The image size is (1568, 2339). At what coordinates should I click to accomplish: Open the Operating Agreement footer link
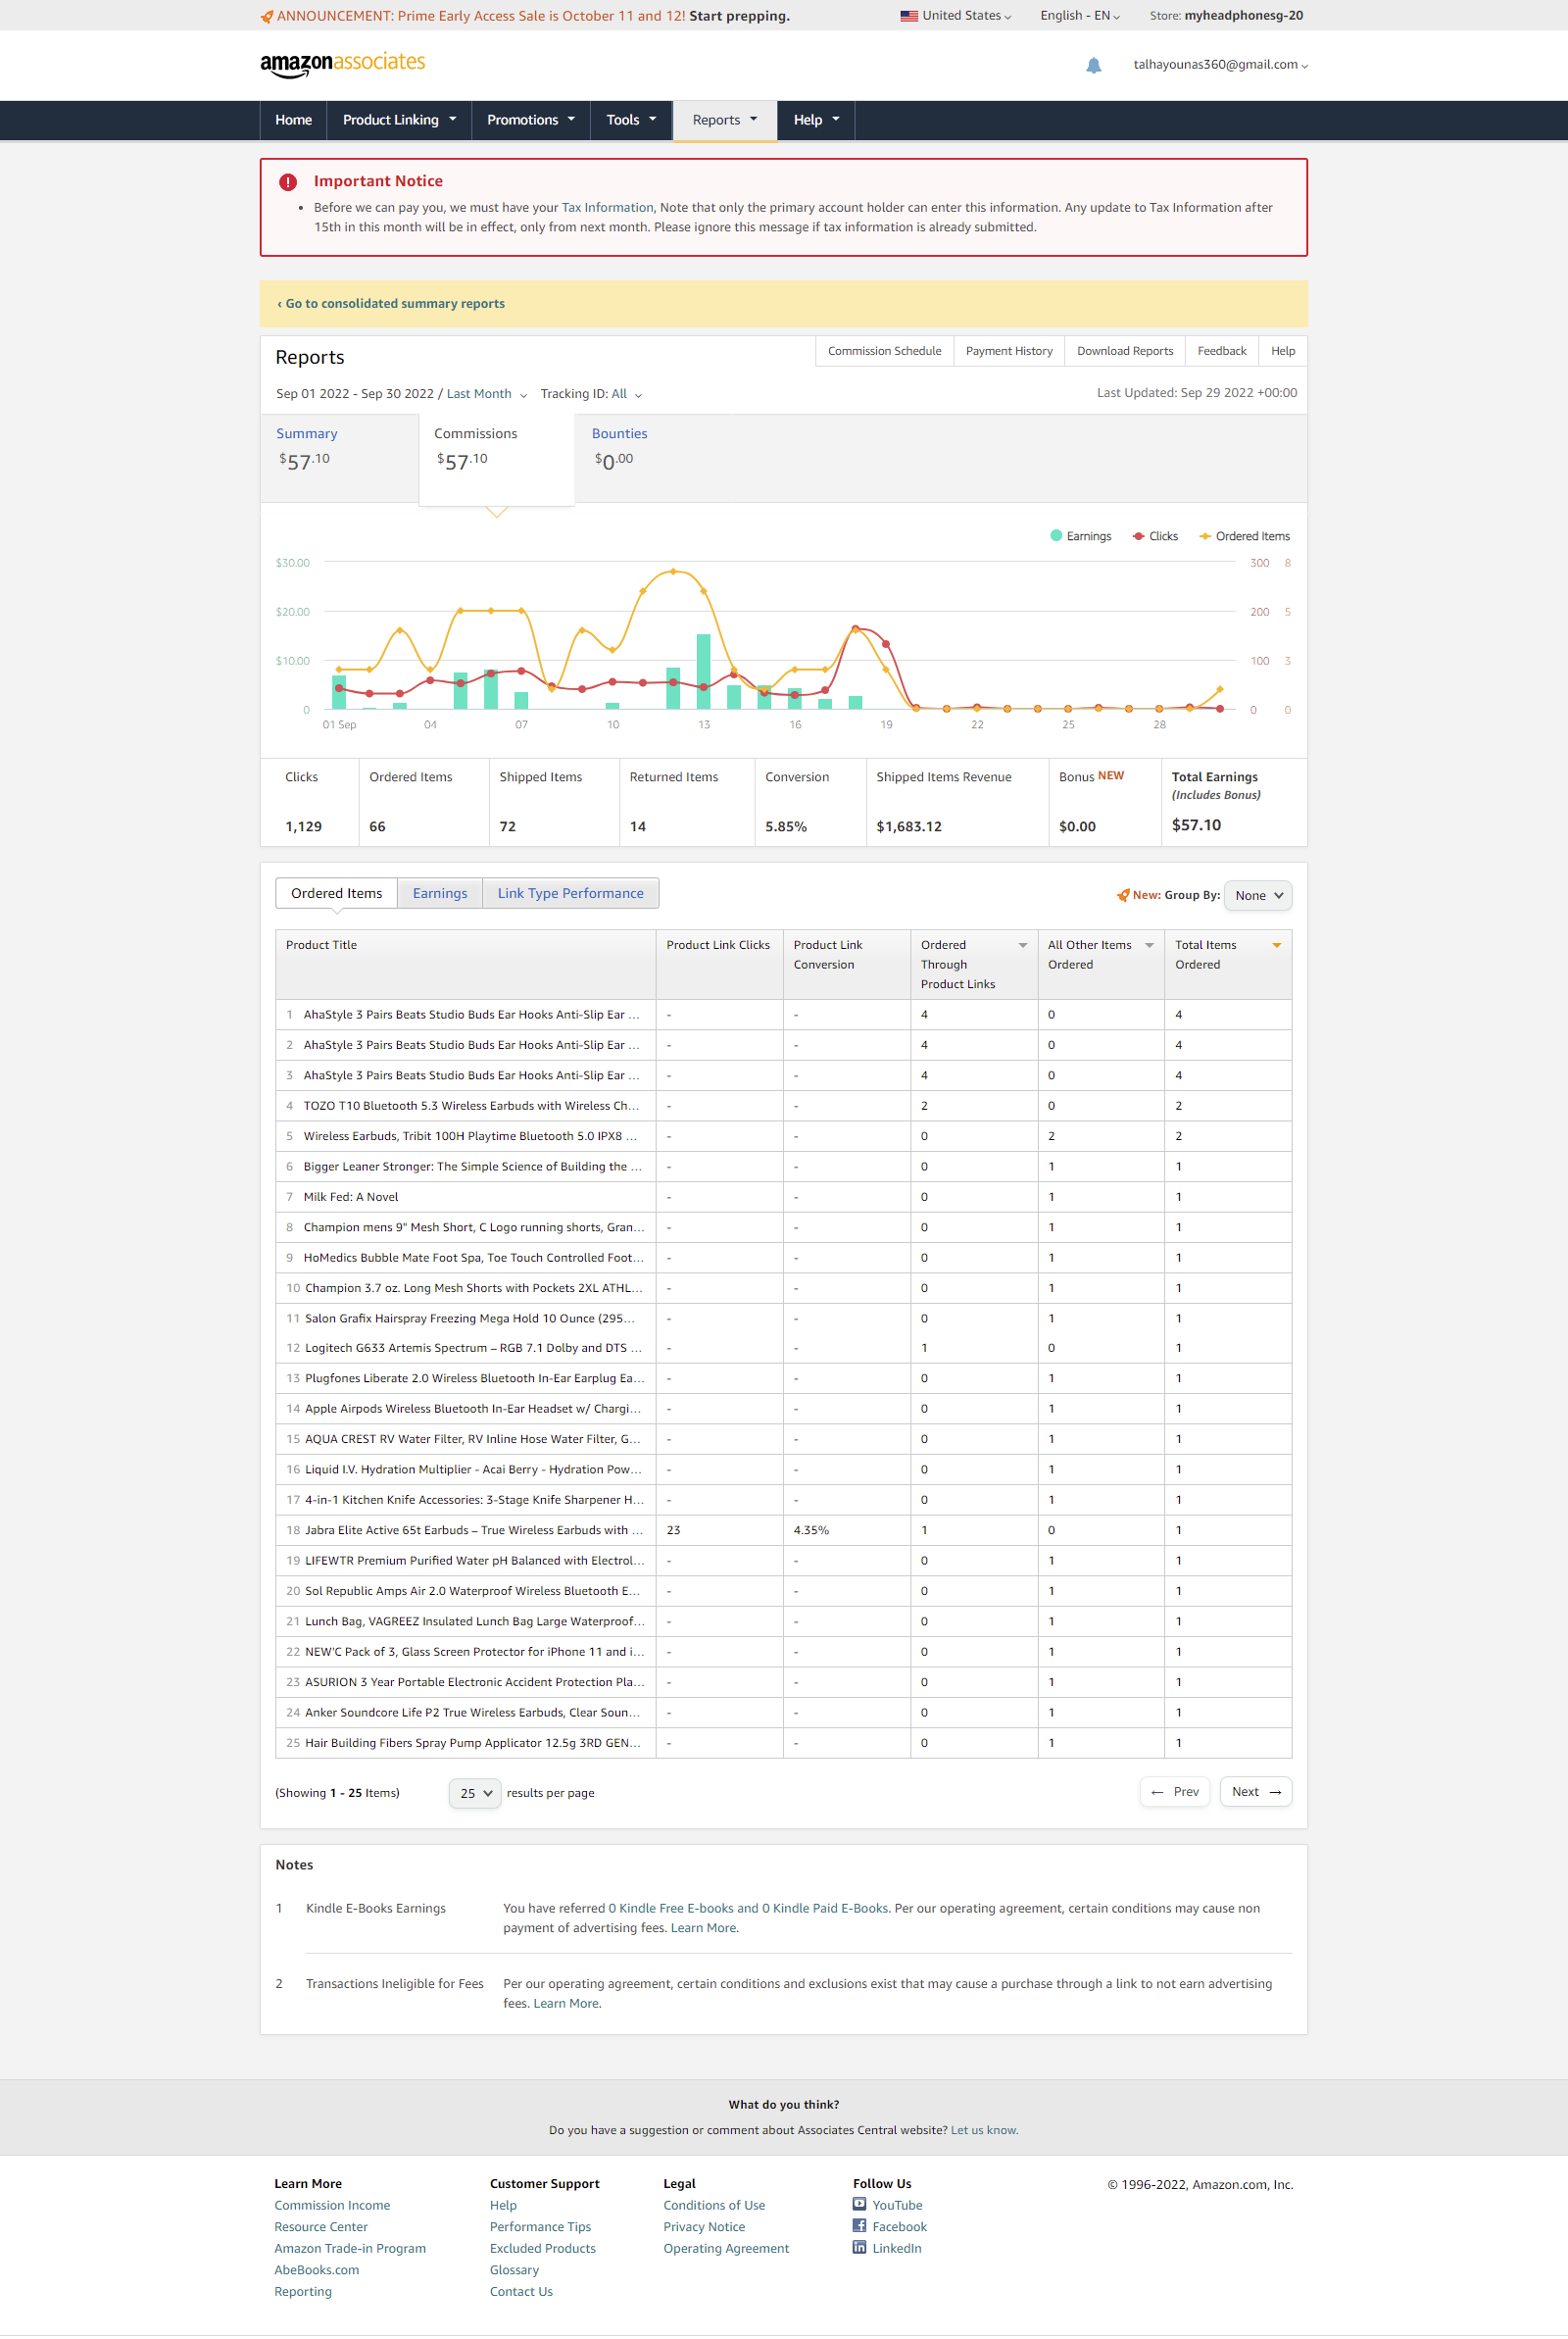(x=726, y=2248)
